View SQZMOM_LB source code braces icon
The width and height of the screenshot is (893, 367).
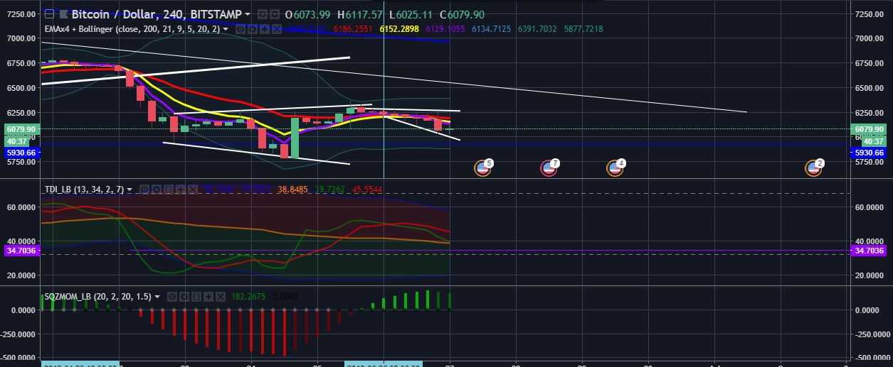(196, 296)
